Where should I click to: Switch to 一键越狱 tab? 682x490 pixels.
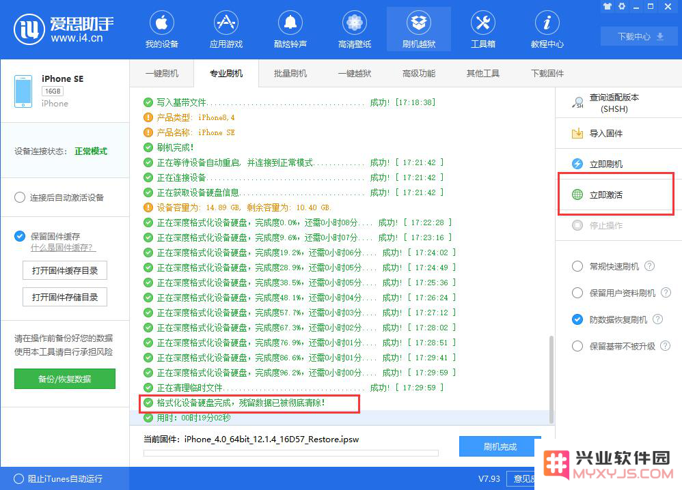pyautogui.click(x=355, y=74)
